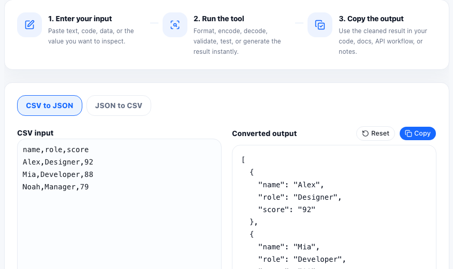Switch to the CSV to JSON tab

click(50, 106)
